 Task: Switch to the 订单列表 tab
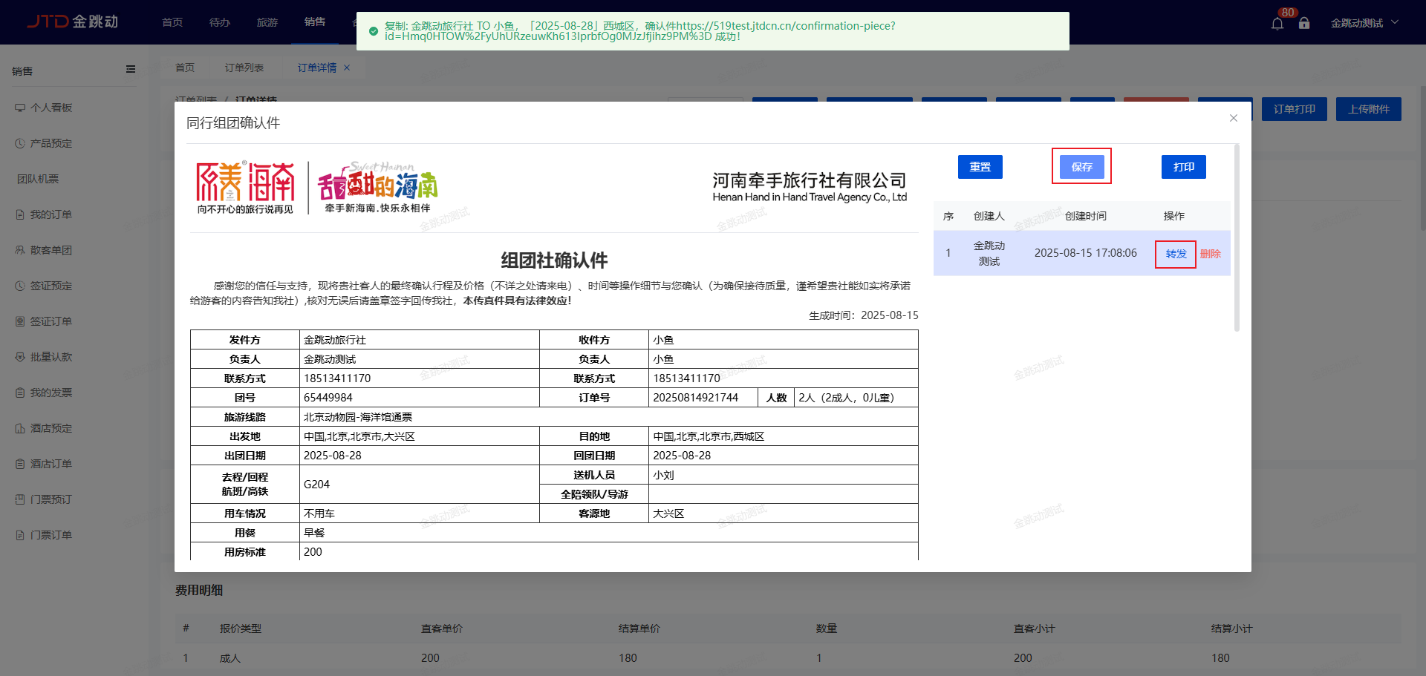tap(244, 68)
